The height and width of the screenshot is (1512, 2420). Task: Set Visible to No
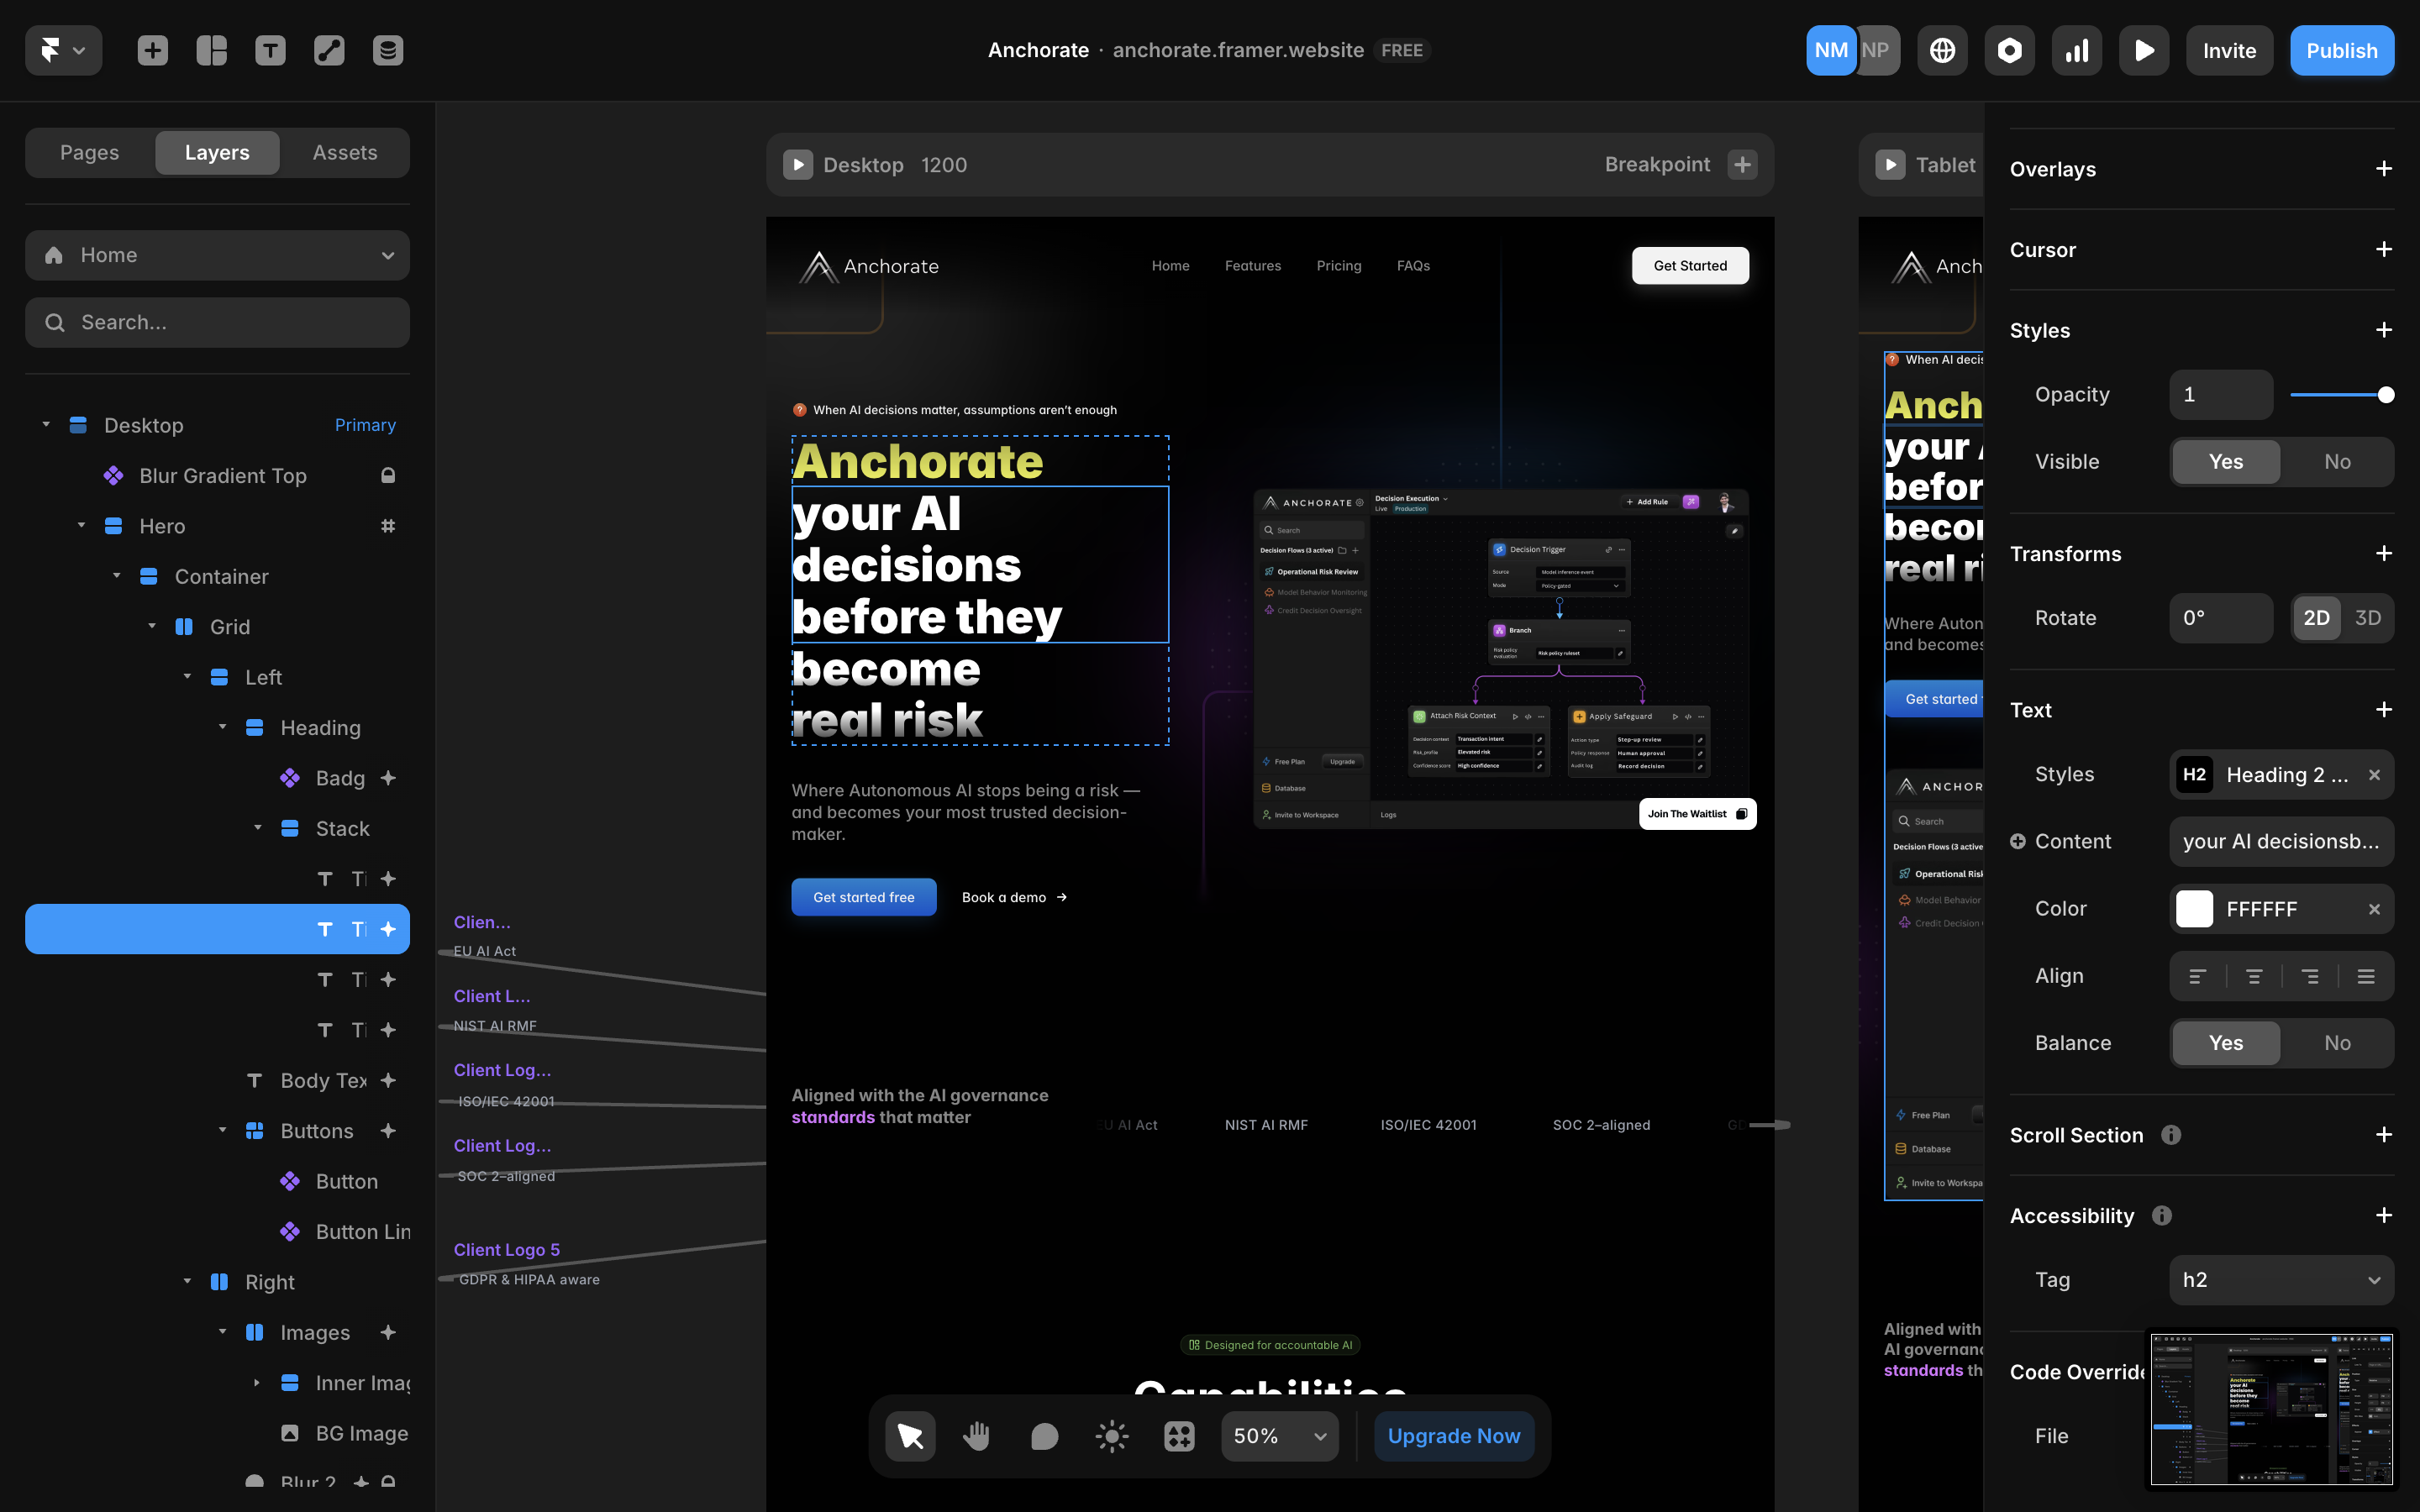pos(2337,462)
